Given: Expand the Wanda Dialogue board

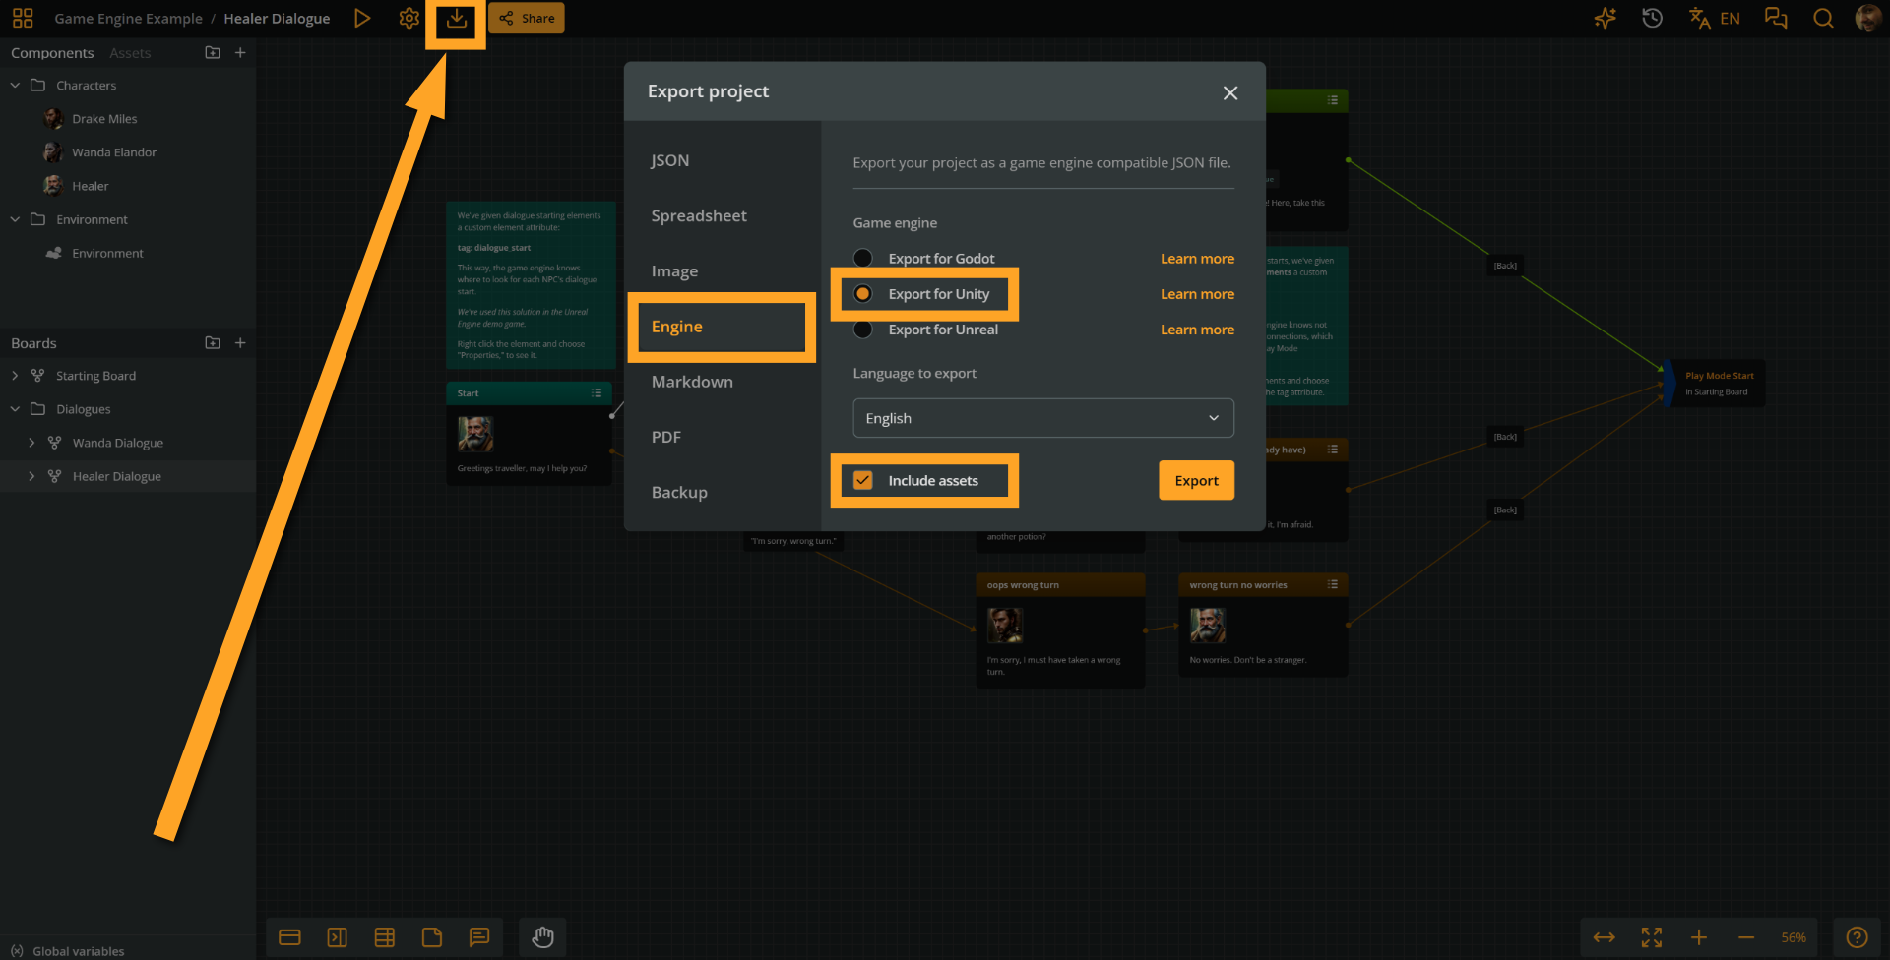Looking at the screenshot, I should pyautogui.click(x=31, y=443).
